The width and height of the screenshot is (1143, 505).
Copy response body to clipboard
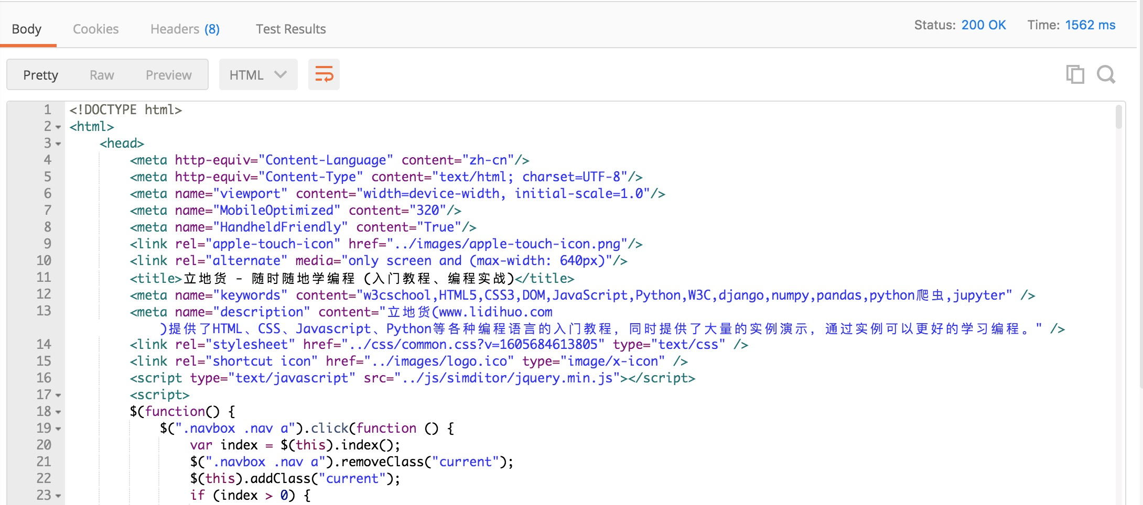click(1075, 74)
